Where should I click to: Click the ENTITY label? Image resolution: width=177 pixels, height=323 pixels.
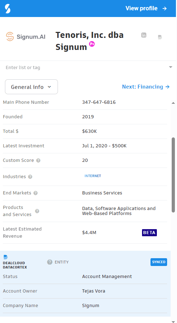click(x=62, y=262)
